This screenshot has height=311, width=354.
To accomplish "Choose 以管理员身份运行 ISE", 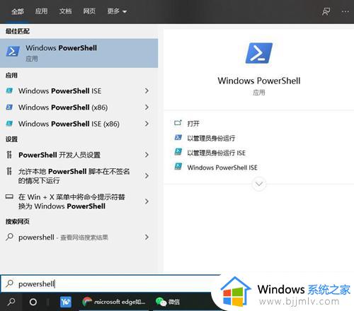I will (217, 153).
